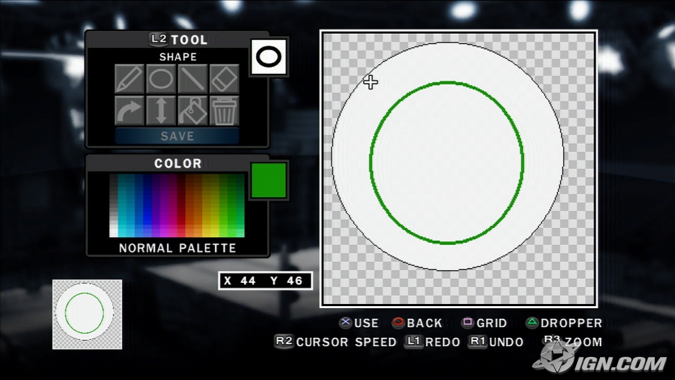Click the X button USE hint
This screenshot has height=380, width=675.
pos(359,323)
